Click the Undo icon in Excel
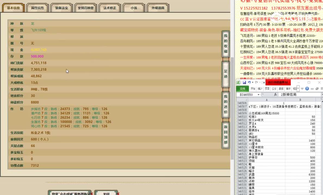323x195 pixels. (250, 82)
